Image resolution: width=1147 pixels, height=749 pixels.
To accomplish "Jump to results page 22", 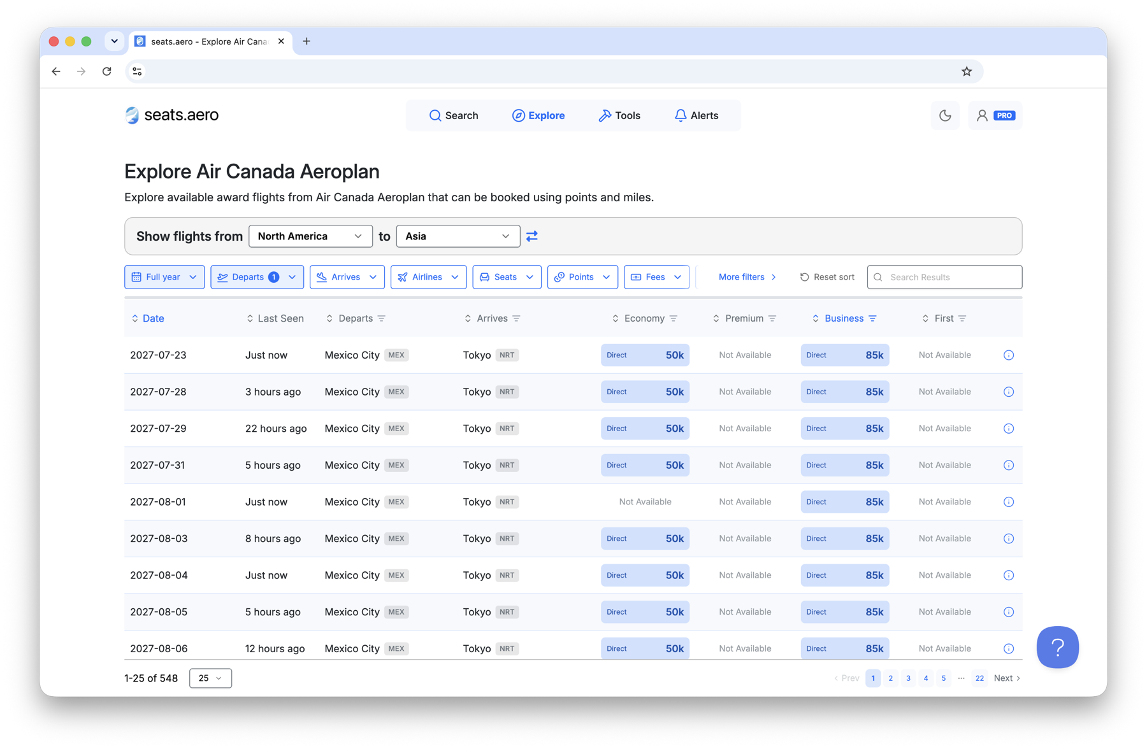I will (x=979, y=678).
